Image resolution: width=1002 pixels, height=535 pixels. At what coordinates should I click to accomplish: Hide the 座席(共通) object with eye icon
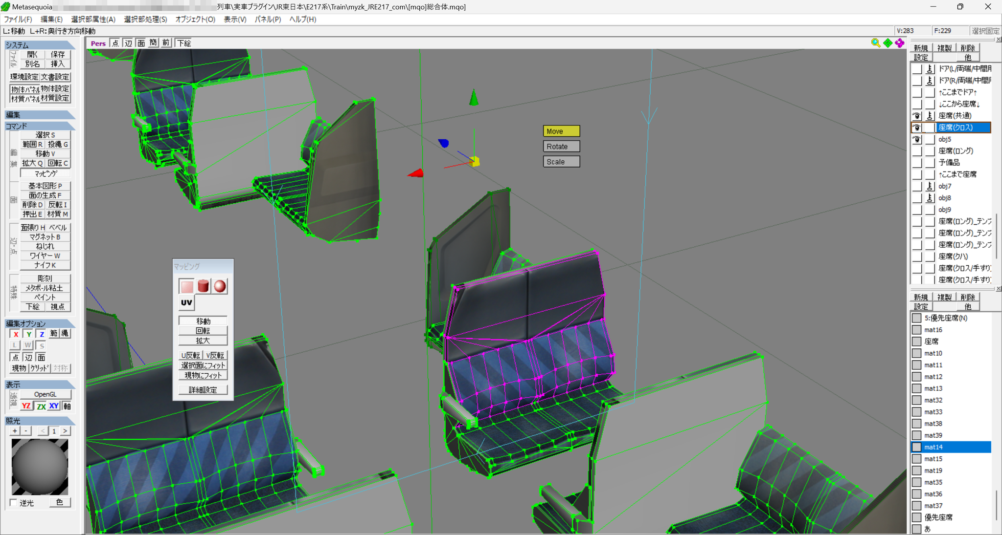tap(917, 116)
